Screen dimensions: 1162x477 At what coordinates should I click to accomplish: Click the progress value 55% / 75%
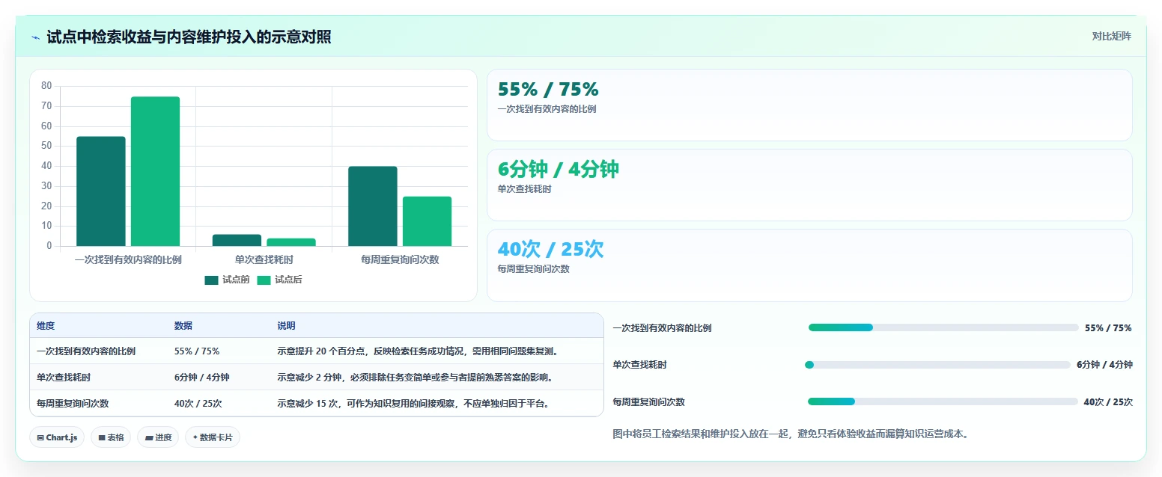pos(1108,327)
